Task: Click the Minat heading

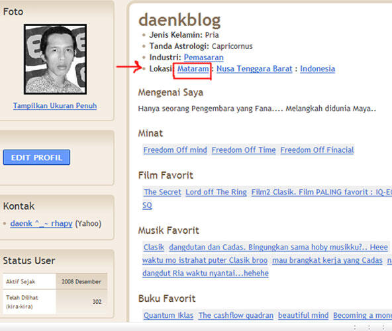Action: 150,133
